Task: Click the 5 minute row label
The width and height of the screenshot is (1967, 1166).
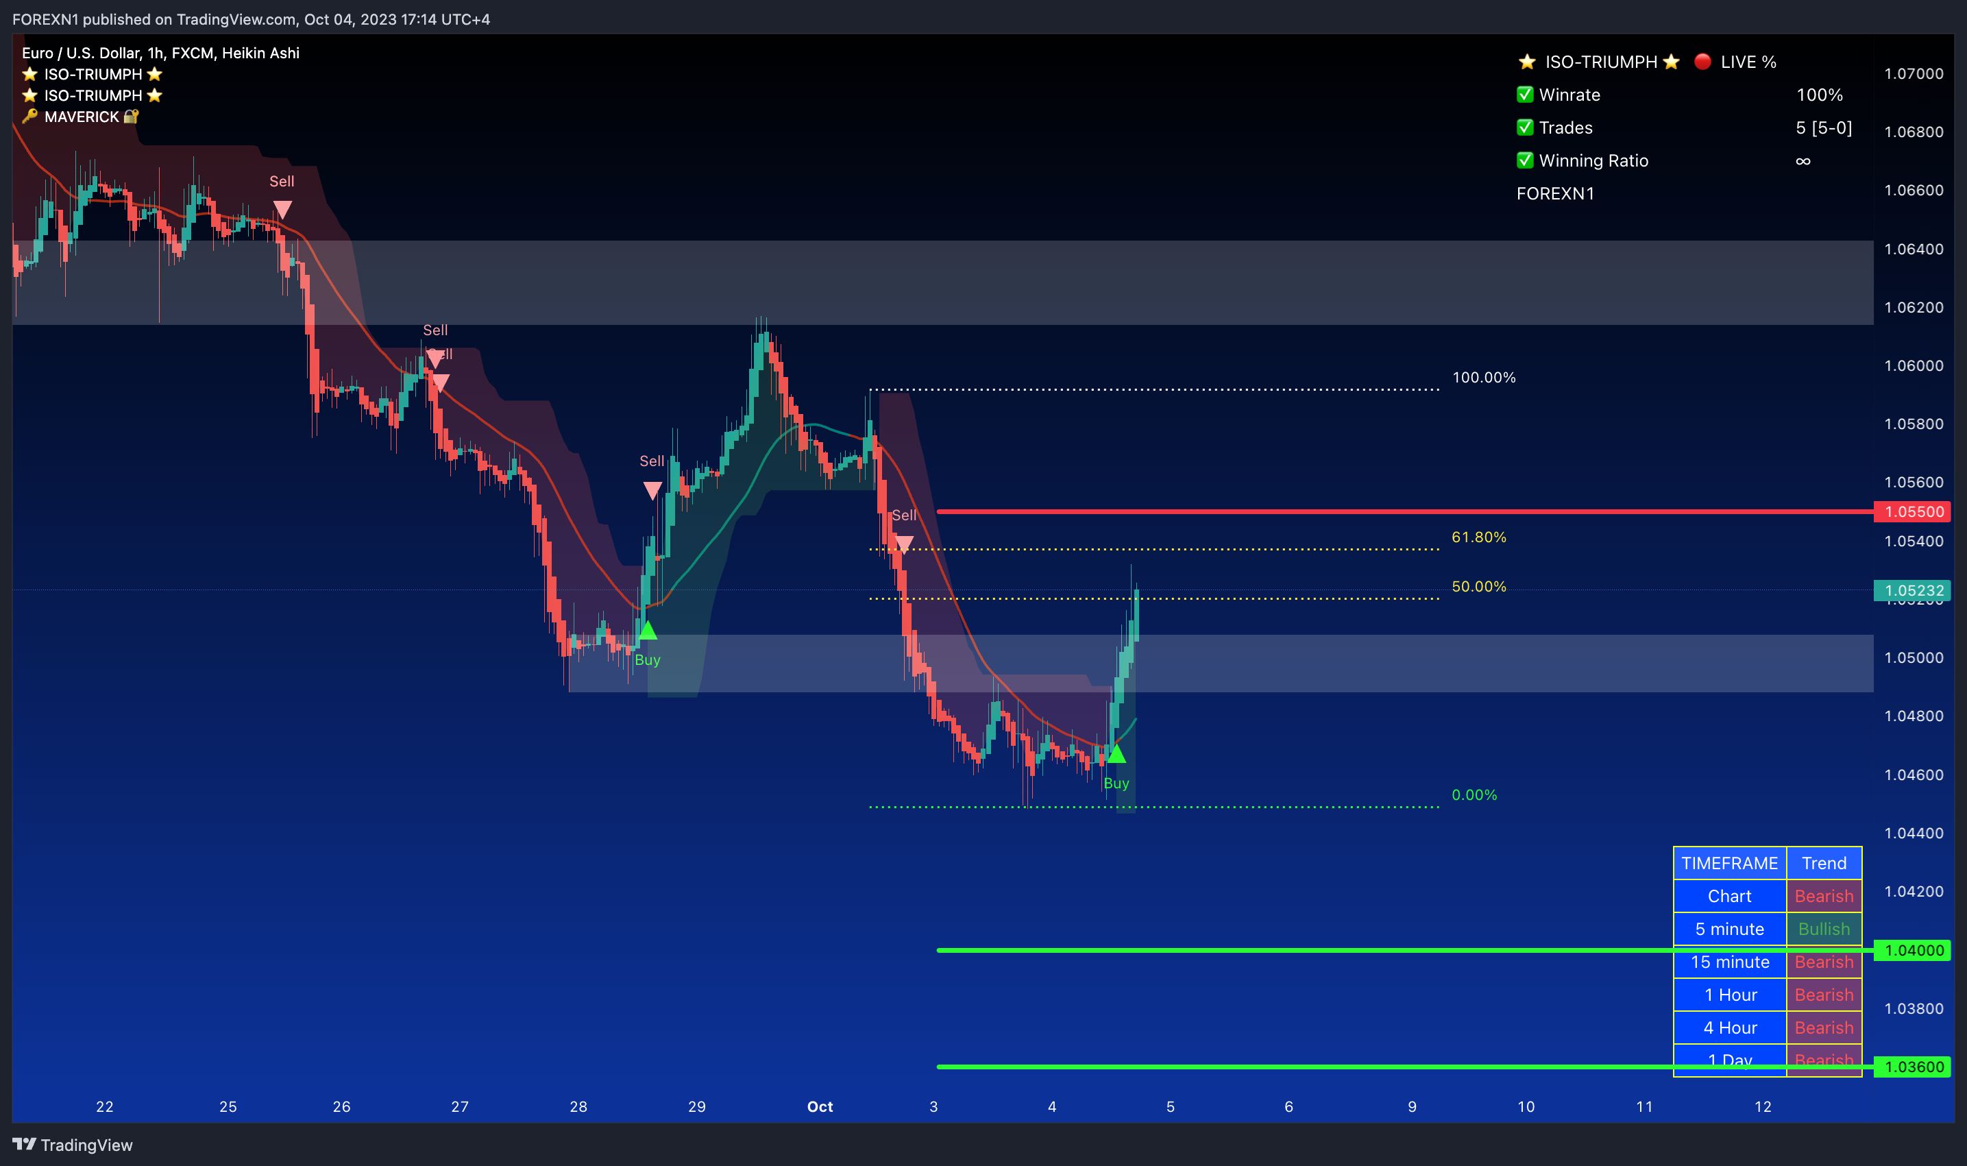Action: [x=1730, y=929]
